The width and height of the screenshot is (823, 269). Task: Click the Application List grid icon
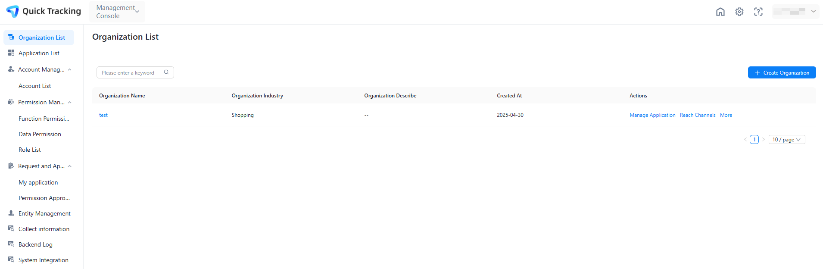[11, 53]
